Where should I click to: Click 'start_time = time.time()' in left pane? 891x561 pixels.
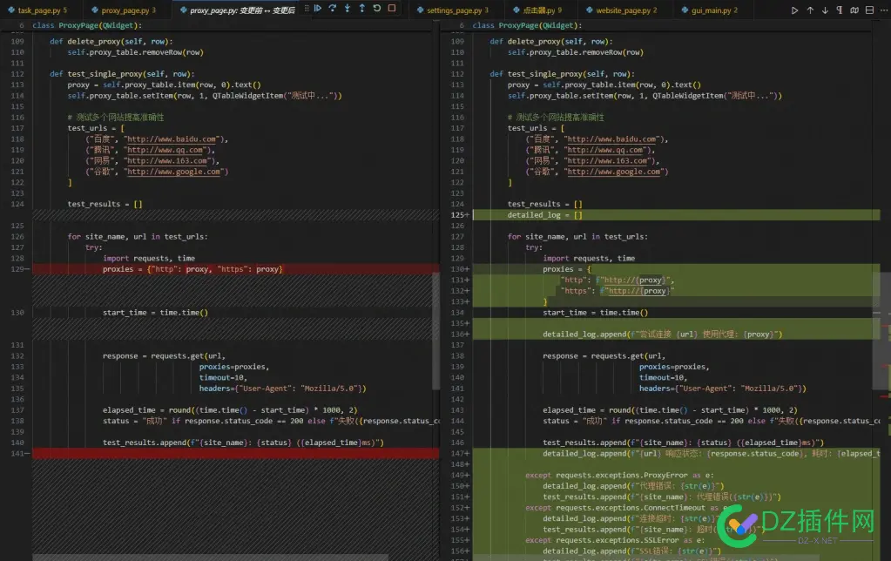click(x=155, y=313)
